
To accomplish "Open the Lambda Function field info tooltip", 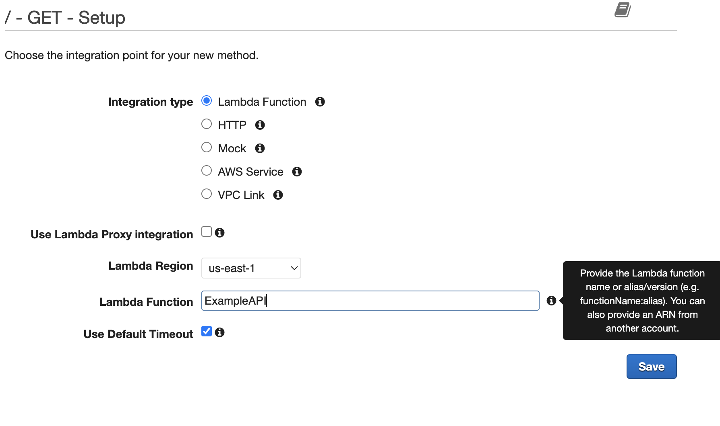I will [551, 301].
